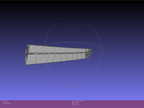Click the Selection line in the info bar

(x=76, y=105)
